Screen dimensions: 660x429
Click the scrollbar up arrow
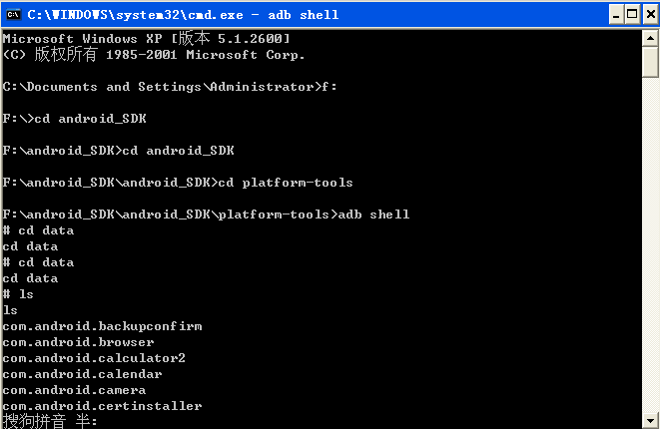point(650,38)
